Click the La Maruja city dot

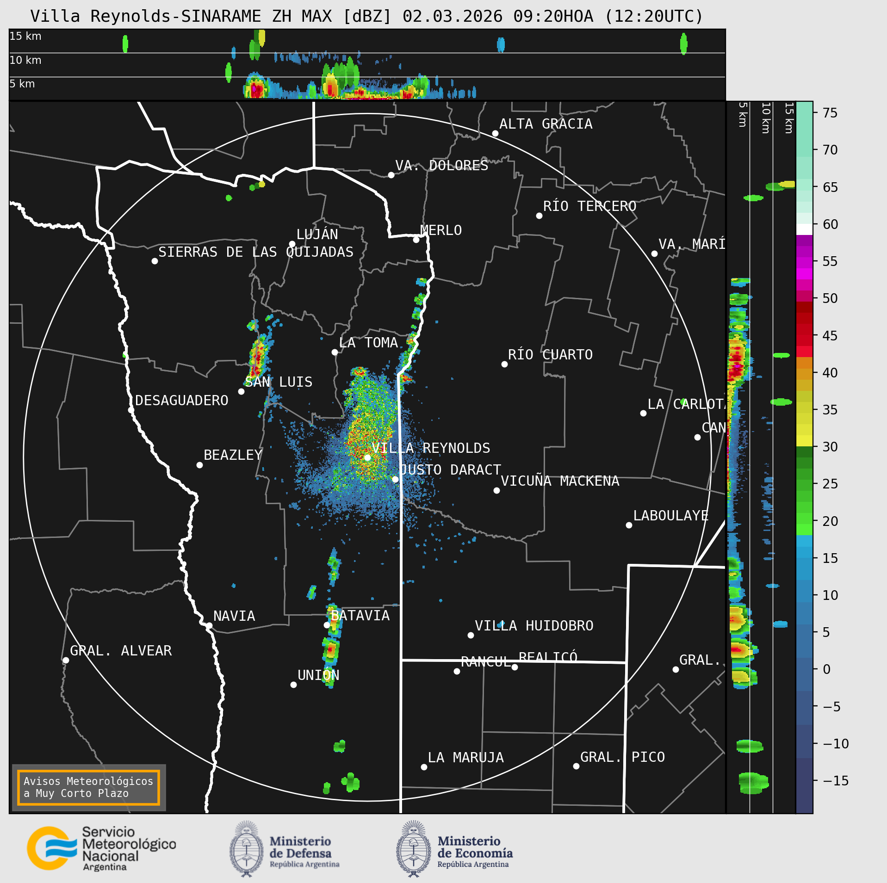point(424,767)
